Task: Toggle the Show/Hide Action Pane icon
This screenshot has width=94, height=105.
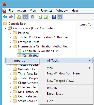Action: [x=60, y=17]
